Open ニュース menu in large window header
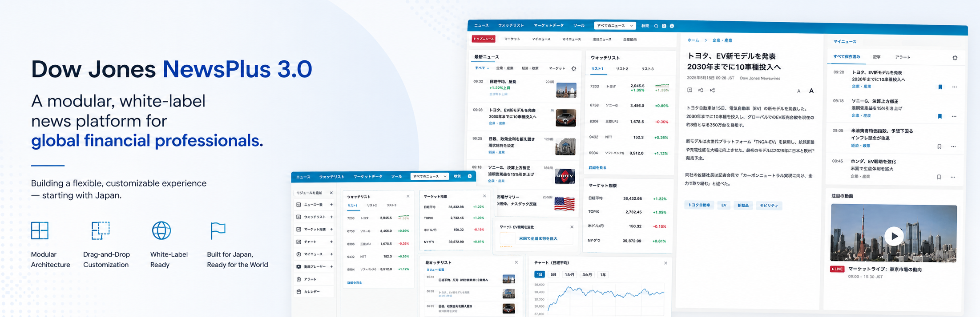The image size is (980, 317). tap(481, 25)
